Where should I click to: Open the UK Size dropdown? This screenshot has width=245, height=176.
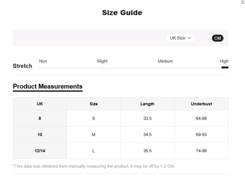(x=181, y=38)
